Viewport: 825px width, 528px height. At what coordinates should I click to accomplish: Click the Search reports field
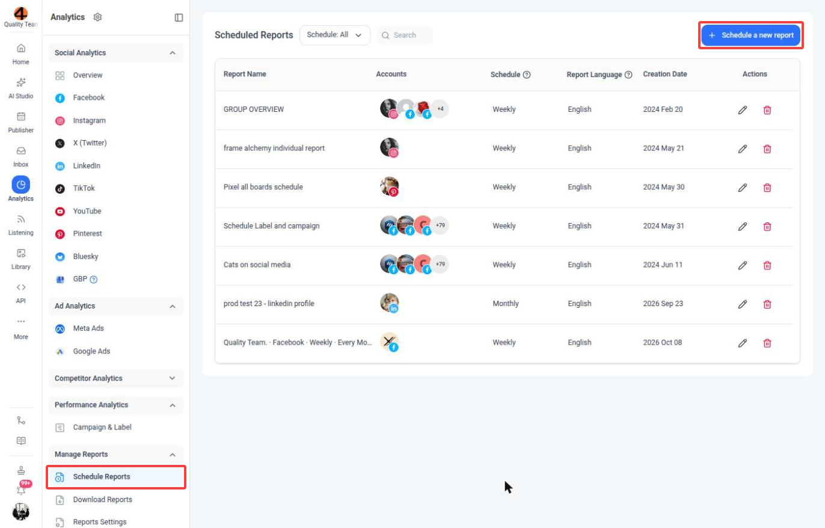pyautogui.click(x=405, y=35)
